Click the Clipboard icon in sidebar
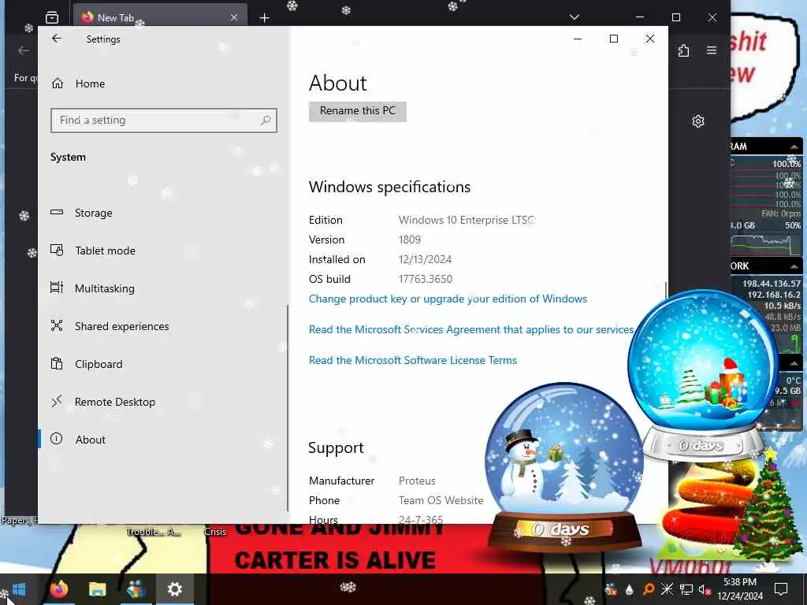This screenshot has width=807, height=605. [x=57, y=363]
